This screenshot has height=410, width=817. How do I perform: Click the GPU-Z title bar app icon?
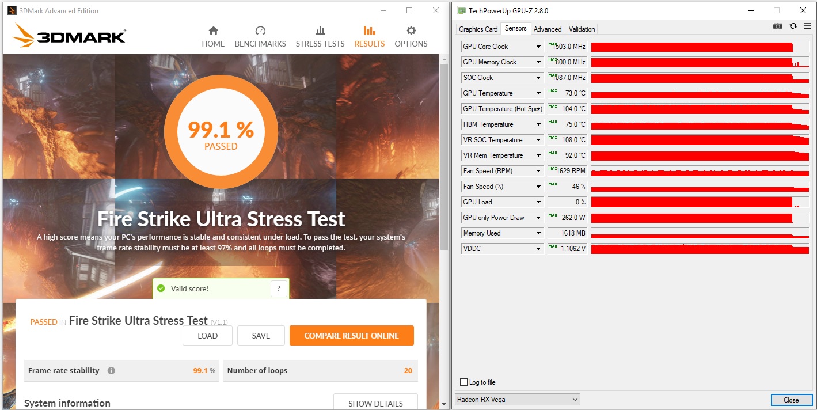(461, 10)
